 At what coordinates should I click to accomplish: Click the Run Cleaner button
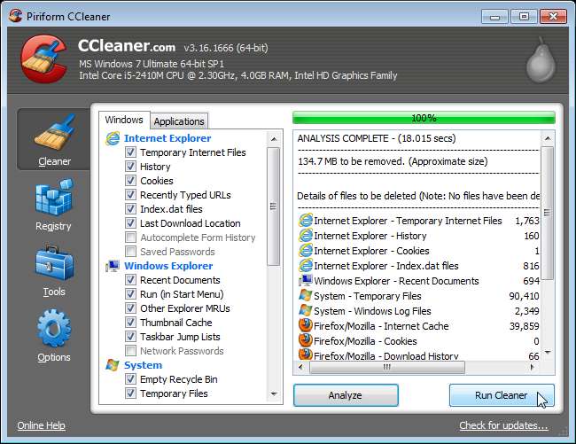point(502,395)
